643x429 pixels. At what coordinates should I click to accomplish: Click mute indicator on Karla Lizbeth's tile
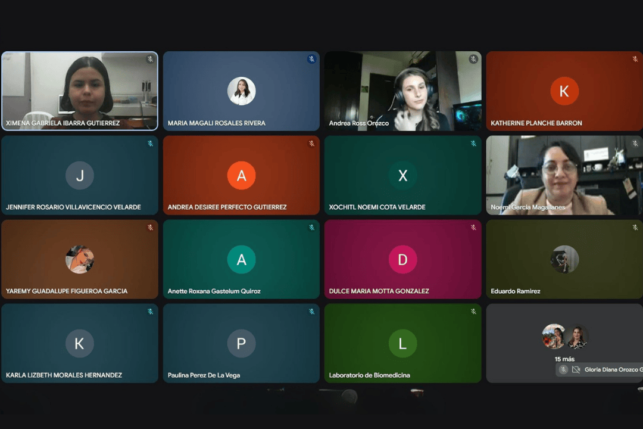pyautogui.click(x=150, y=311)
